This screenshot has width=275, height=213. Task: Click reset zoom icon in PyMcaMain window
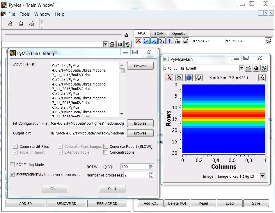(x=169, y=78)
